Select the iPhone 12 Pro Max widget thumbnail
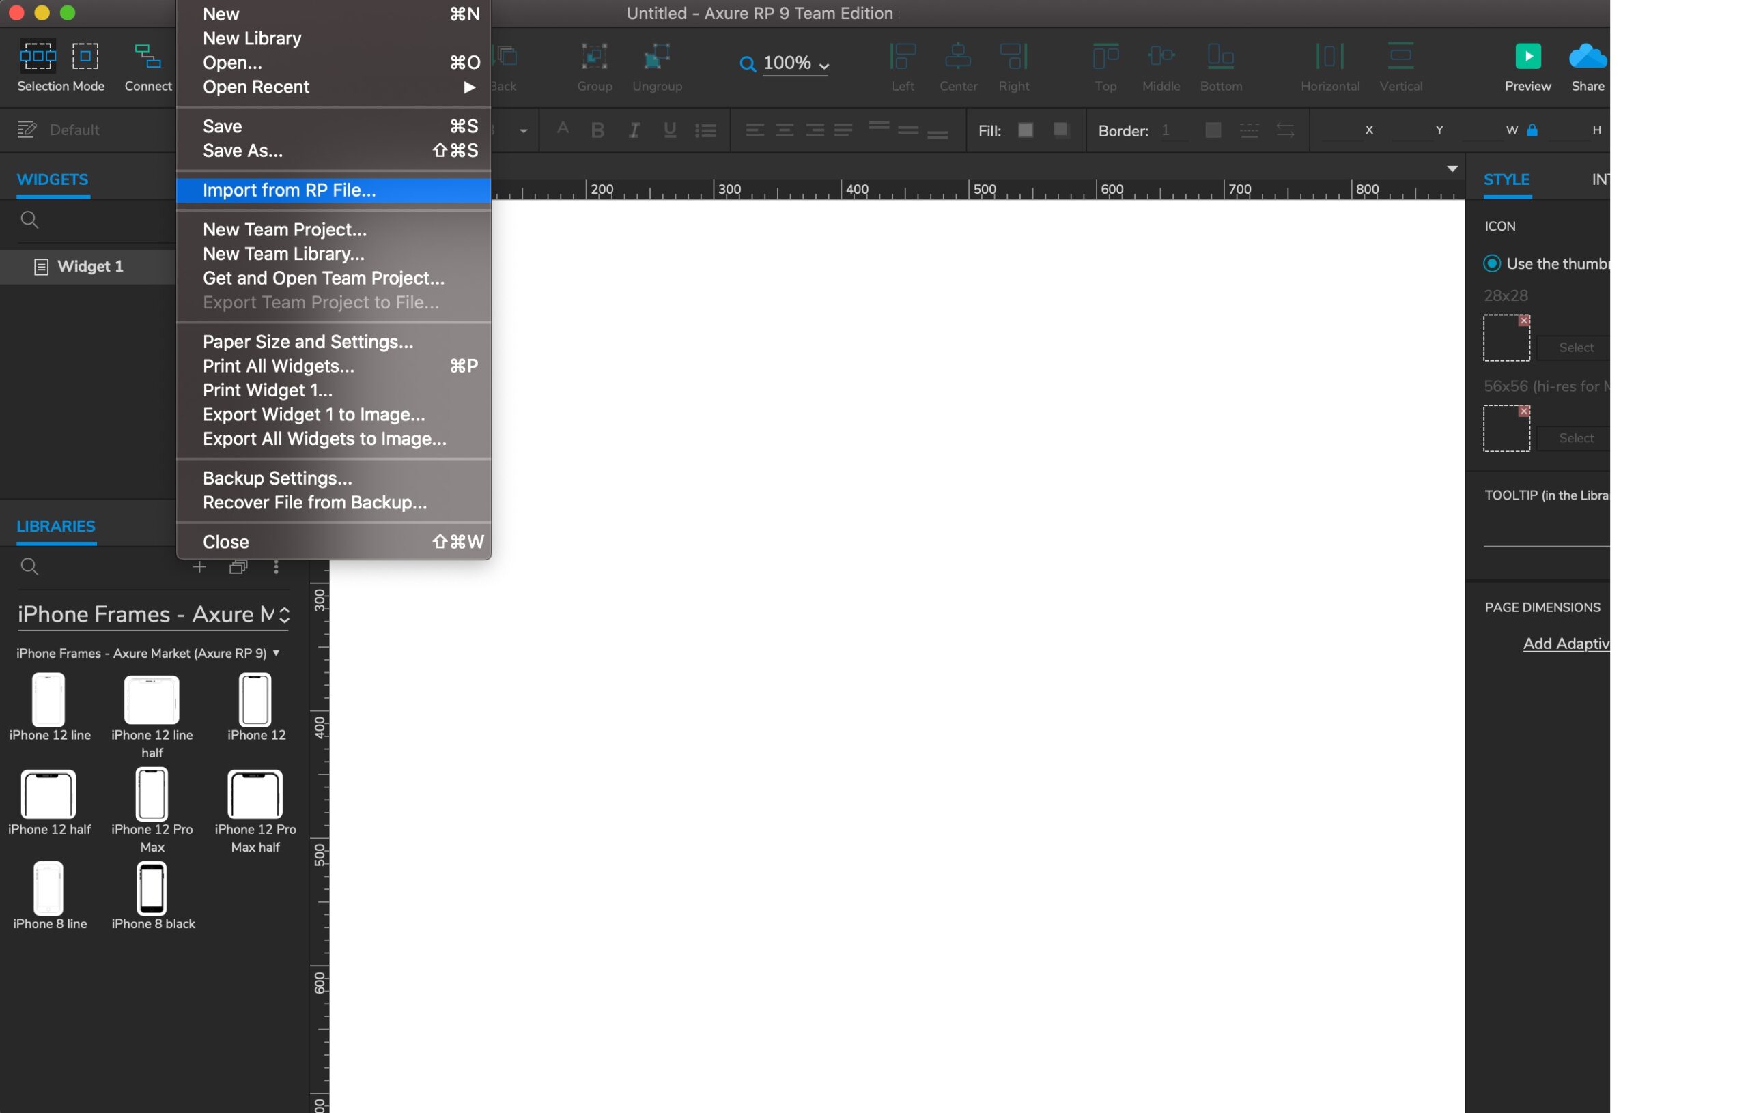Viewport: 1748px width, 1113px height. pos(152,794)
